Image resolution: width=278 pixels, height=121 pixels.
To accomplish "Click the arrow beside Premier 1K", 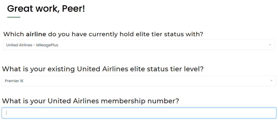I will pos(271,81).
